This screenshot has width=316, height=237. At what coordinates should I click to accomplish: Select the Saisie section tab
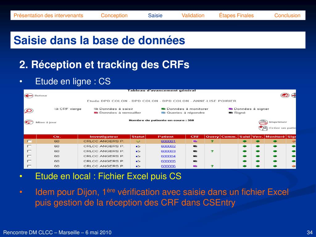[155, 15]
